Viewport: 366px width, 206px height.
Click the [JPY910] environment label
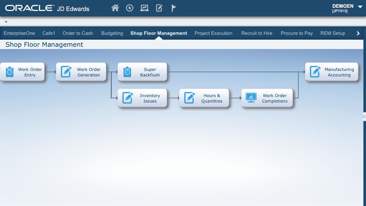pyautogui.click(x=340, y=11)
